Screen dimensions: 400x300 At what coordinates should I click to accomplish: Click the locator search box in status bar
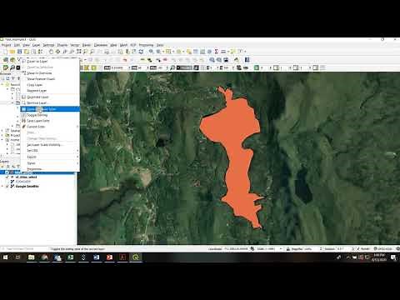pos(24,248)
